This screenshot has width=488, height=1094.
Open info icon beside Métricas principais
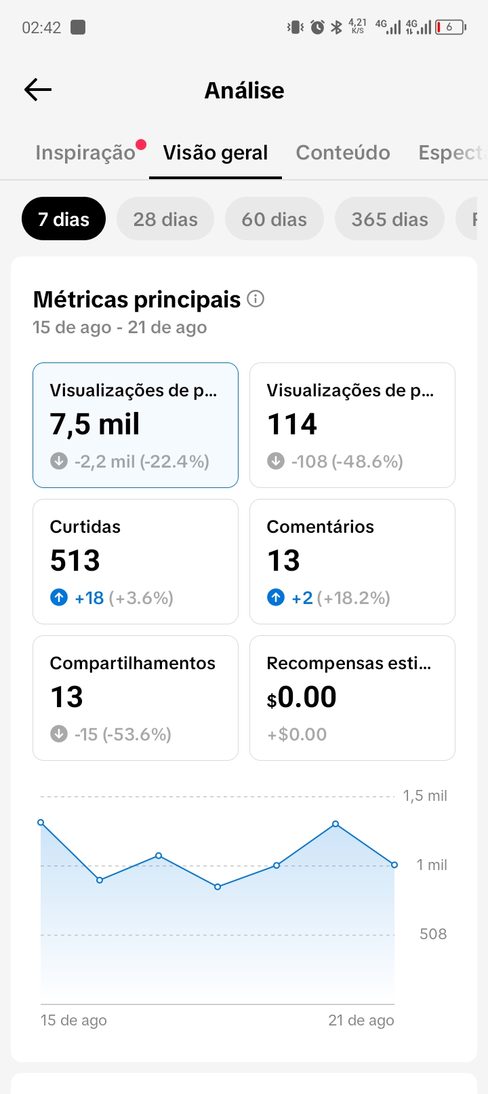pyautogui.click(x=256, y=299)
